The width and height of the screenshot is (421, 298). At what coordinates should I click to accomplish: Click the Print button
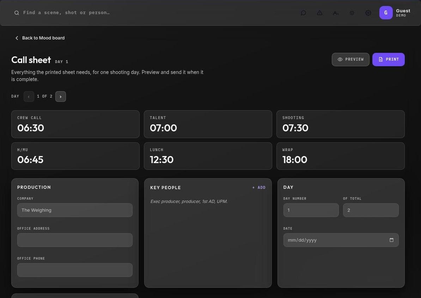point(388,60)
